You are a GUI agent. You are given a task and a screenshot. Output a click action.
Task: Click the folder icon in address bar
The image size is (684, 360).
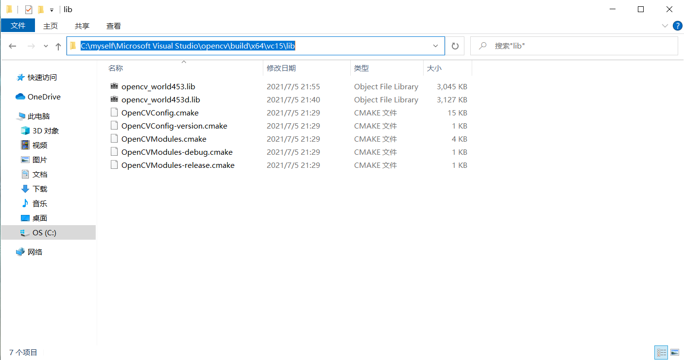(x=73, y=46)
